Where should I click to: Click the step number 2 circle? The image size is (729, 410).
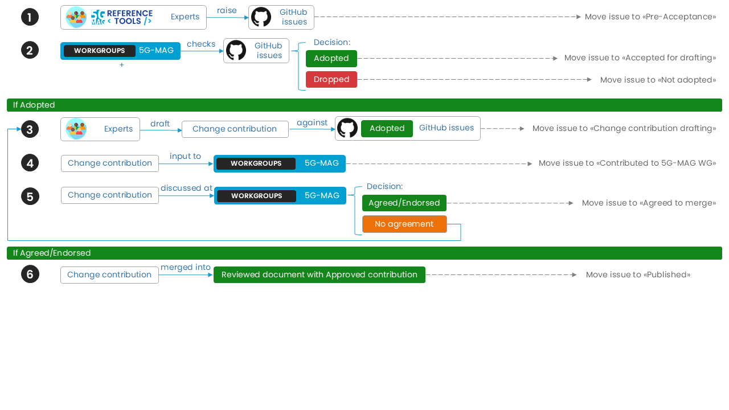pyautogui.click(x=30, y=50)
